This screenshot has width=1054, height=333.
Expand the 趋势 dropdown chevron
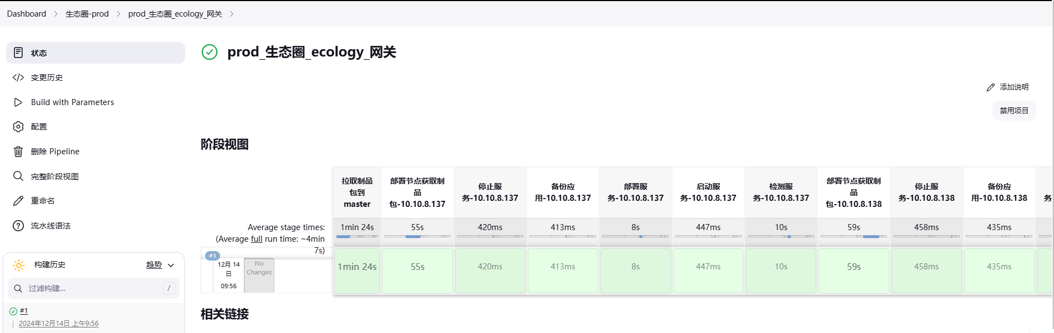(x=171, y=266)
